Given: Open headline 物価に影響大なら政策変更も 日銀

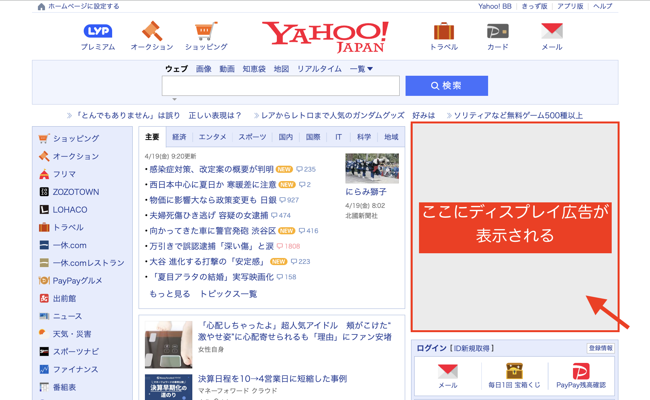Looking at the screenshot, I should coord(213,200).
